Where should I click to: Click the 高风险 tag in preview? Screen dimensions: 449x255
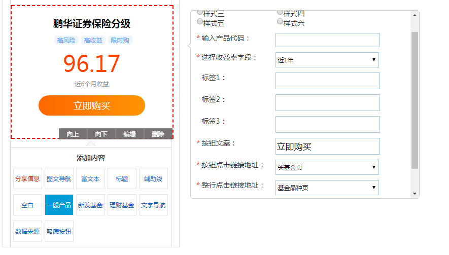66,41
